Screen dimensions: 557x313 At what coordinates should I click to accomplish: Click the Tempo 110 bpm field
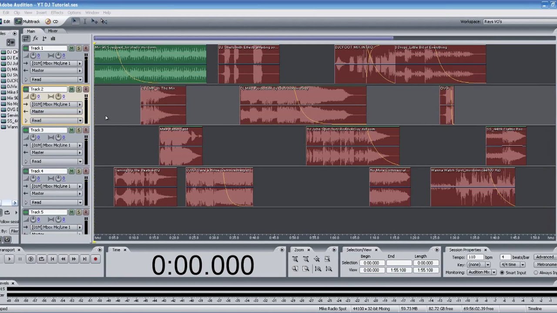475,257
